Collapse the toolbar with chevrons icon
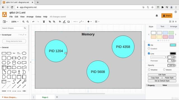Screen dimensions: 179x100 click(x=176, y=22)
